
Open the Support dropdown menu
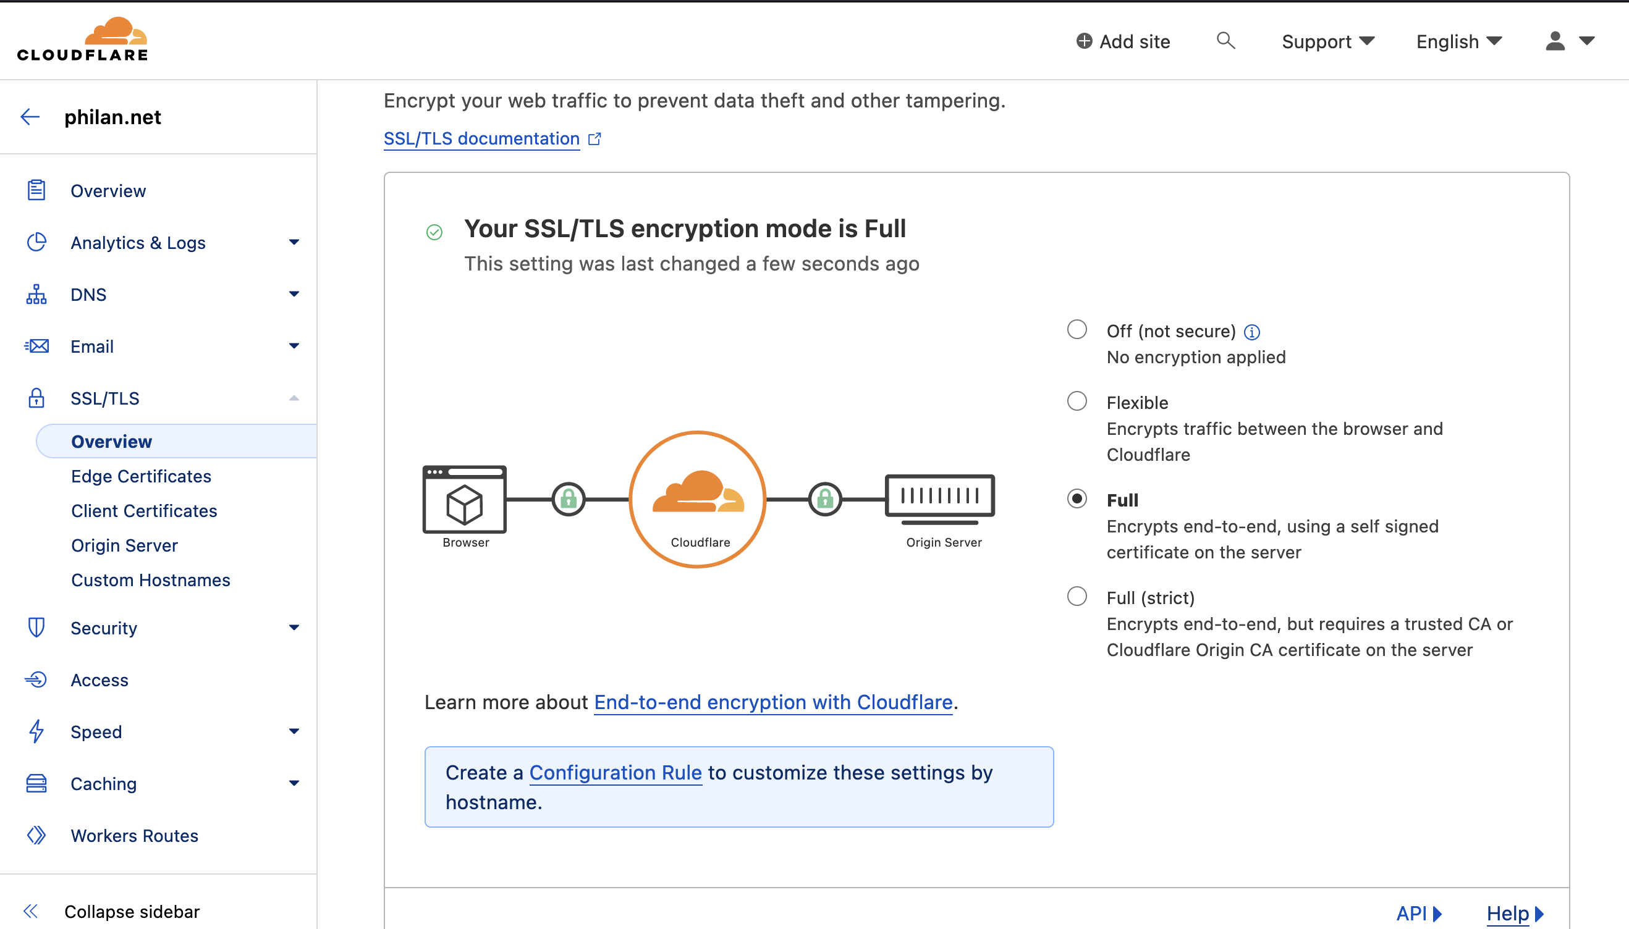click(1327, 41)
